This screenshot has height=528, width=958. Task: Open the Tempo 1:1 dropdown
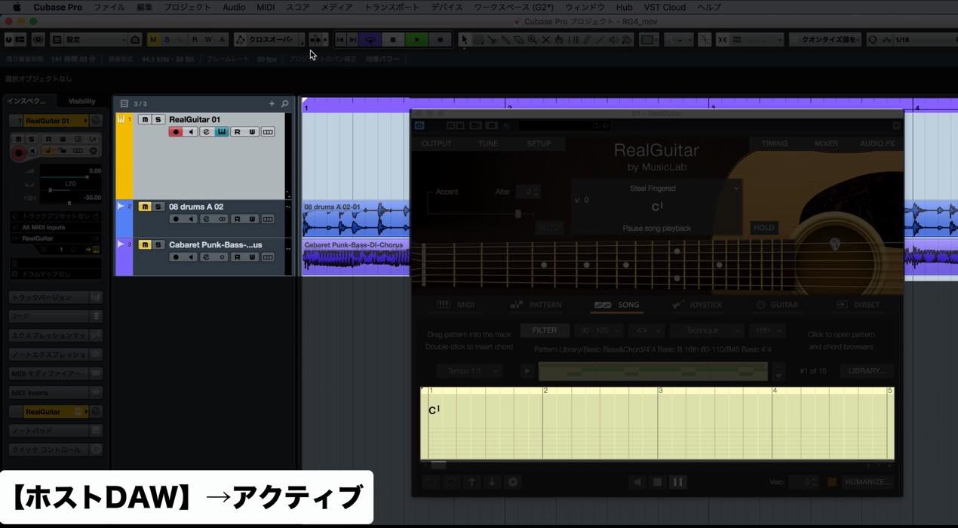[x=469, y=371]
